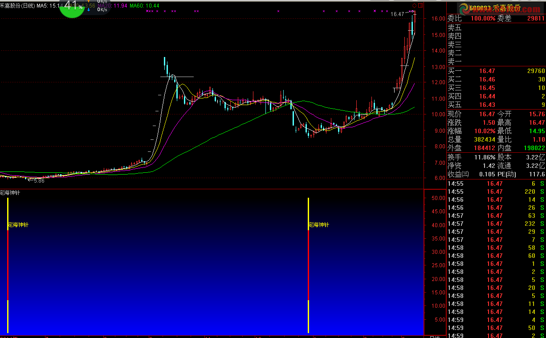Click the 流通 3.22亿 value
This screenshot has height=338, width=546.
point(536,166)
